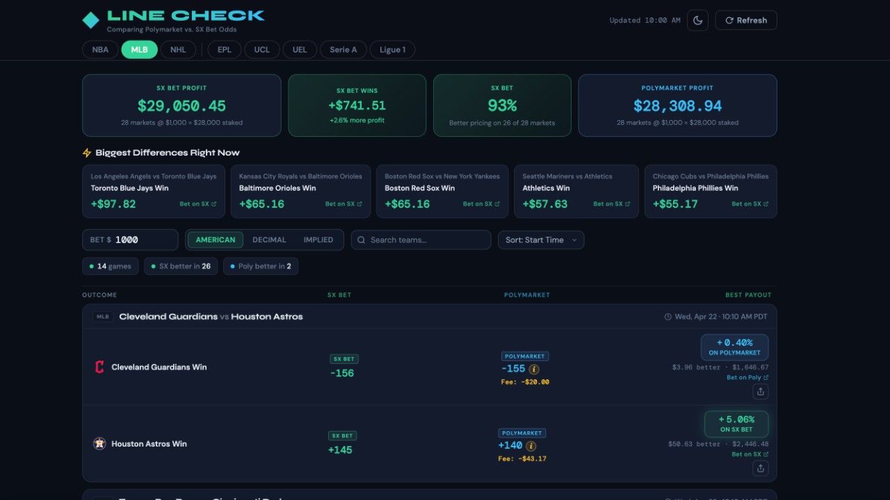
Task: Open Bet on Poly link for Guardians
Action: [x=747, y=378]
